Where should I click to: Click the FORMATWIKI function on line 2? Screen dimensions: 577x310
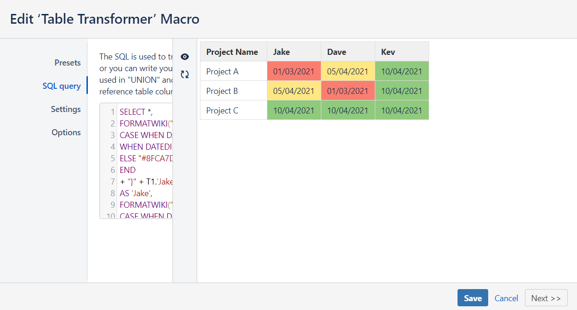tap(144, 123)
